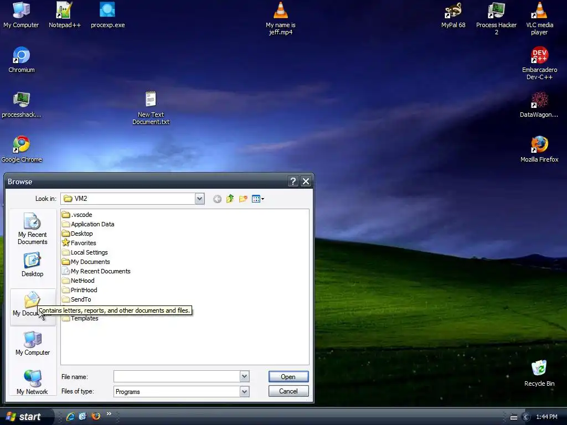Viewport: 567px width, 425px height.
Task: Go to My Computer in the places bar
Action: coord(33,343)
